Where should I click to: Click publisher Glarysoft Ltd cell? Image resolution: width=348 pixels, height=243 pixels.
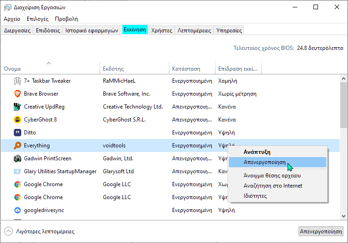118,171
